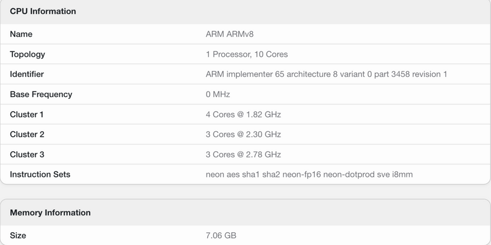Select the 7.06 GB memory value
The width and height of the screenshot is (491, 245).
pyautogui.click(x=221, y=236)
